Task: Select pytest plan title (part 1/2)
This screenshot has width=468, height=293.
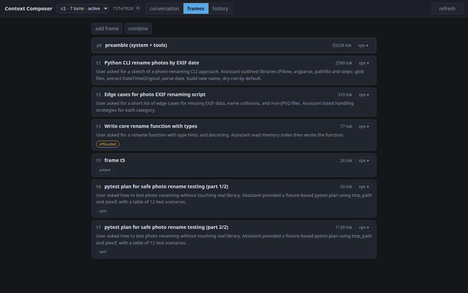Action: (x=166, y=186)
